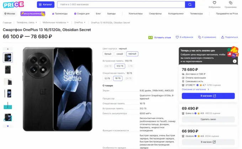This screenshot has width=242, height=149.
Task: Open the Москва city selector
Action: coord(10,13)
